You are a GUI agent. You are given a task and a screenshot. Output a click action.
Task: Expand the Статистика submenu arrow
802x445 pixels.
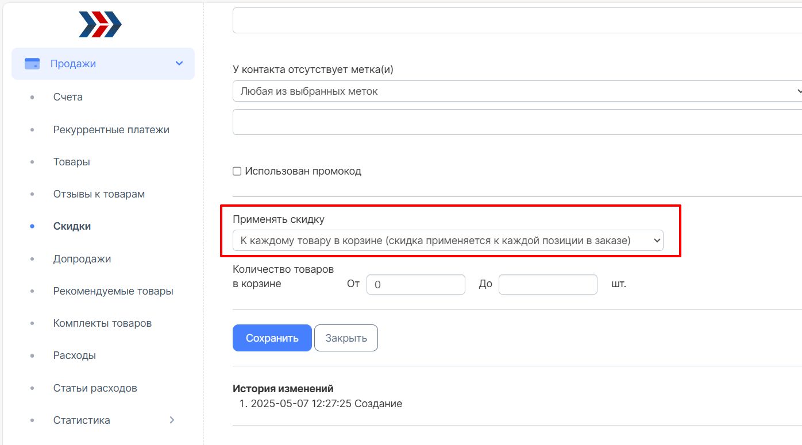tap(172, 420)
